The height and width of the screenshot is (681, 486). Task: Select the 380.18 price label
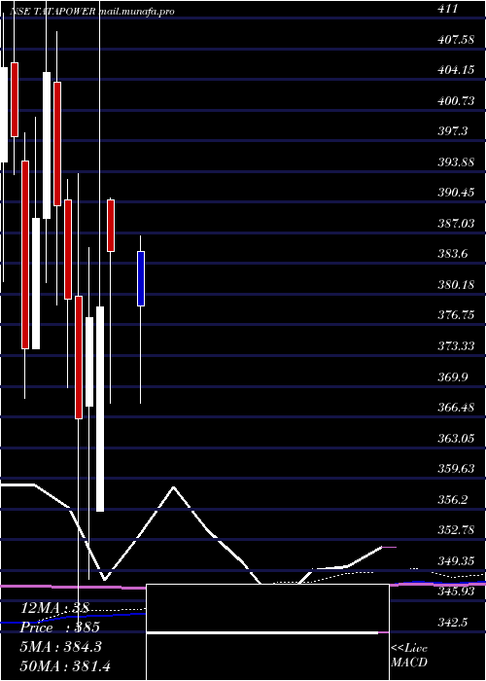[454, 284]
